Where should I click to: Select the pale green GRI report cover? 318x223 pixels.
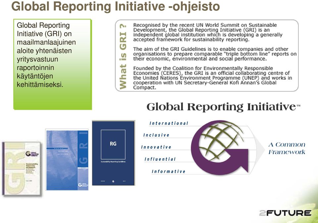pyautogui.click(x=22, y=169)
